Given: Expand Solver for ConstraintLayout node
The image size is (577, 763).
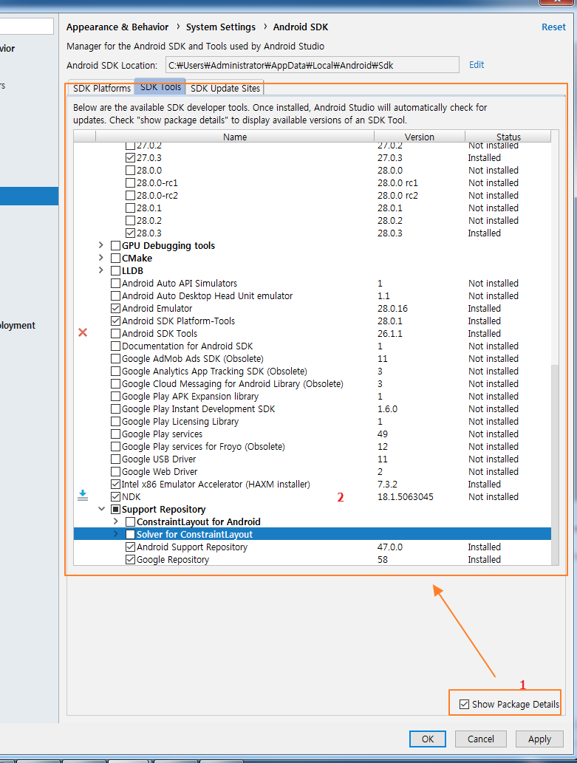Looking at the screenshot, I should click(x=116, y=534).
